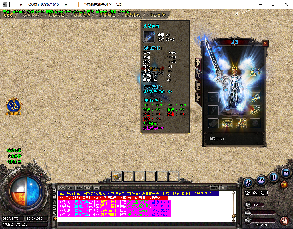Select the empty second quick slot
The height and width of the screenshot is (229, 293).
[128, 176]
